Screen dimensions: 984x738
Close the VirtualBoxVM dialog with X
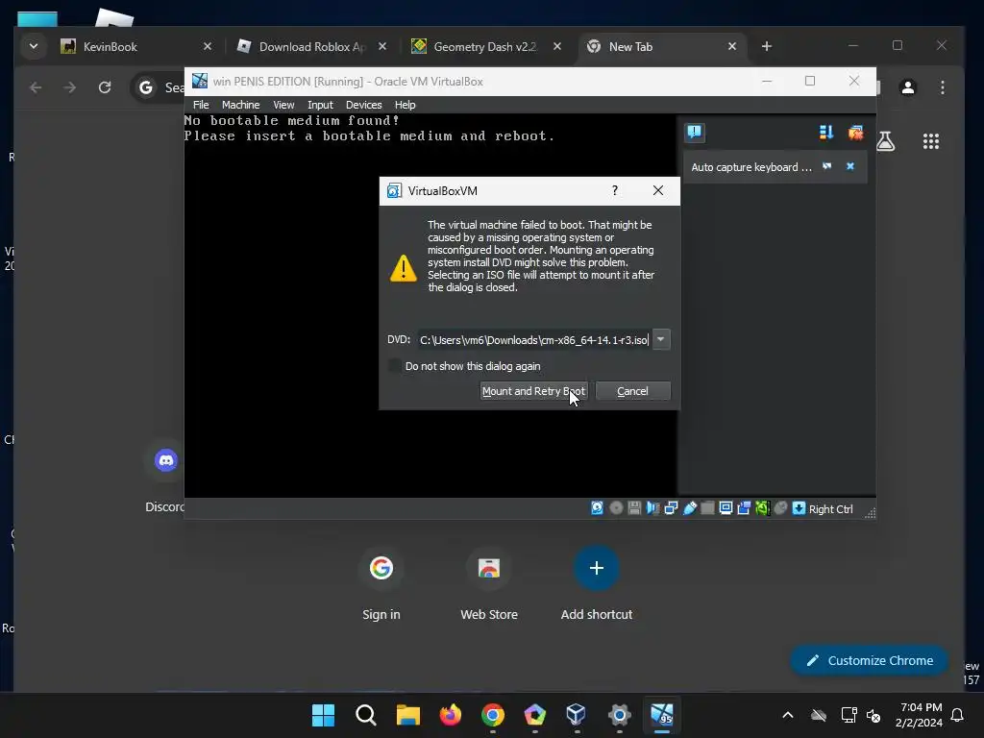coord(657,190)
